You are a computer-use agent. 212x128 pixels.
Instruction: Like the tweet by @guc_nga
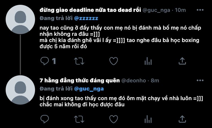pos(114,61)
